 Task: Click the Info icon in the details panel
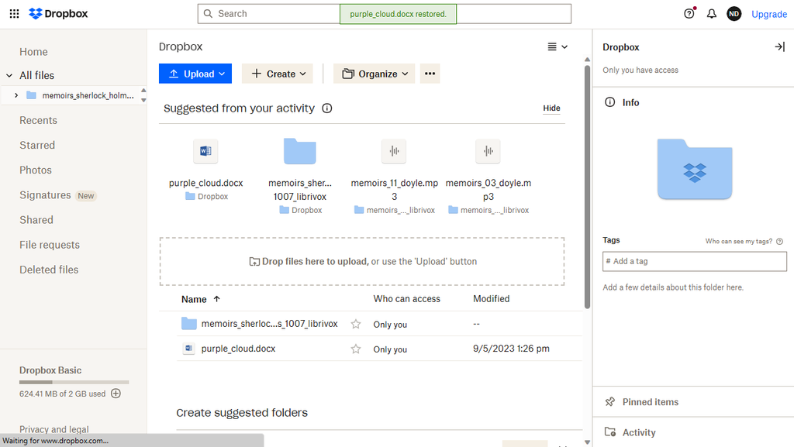609,102
